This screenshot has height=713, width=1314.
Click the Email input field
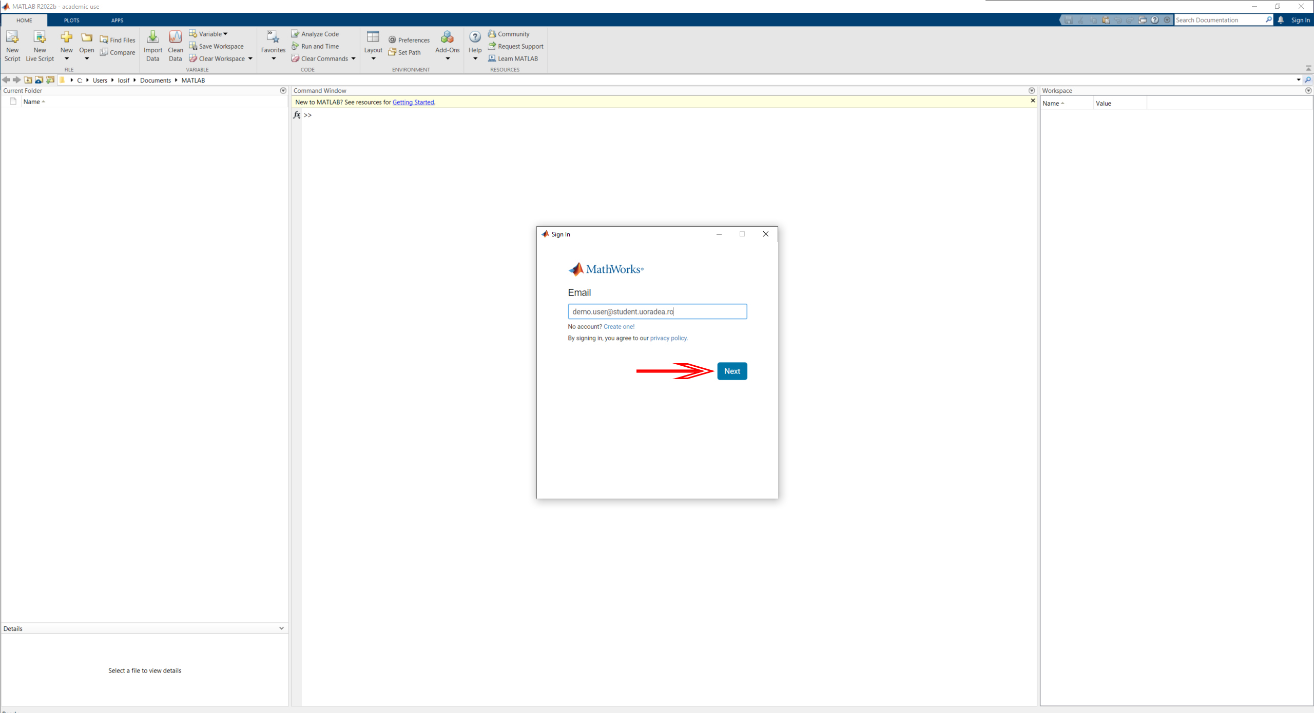click(657, 311)
